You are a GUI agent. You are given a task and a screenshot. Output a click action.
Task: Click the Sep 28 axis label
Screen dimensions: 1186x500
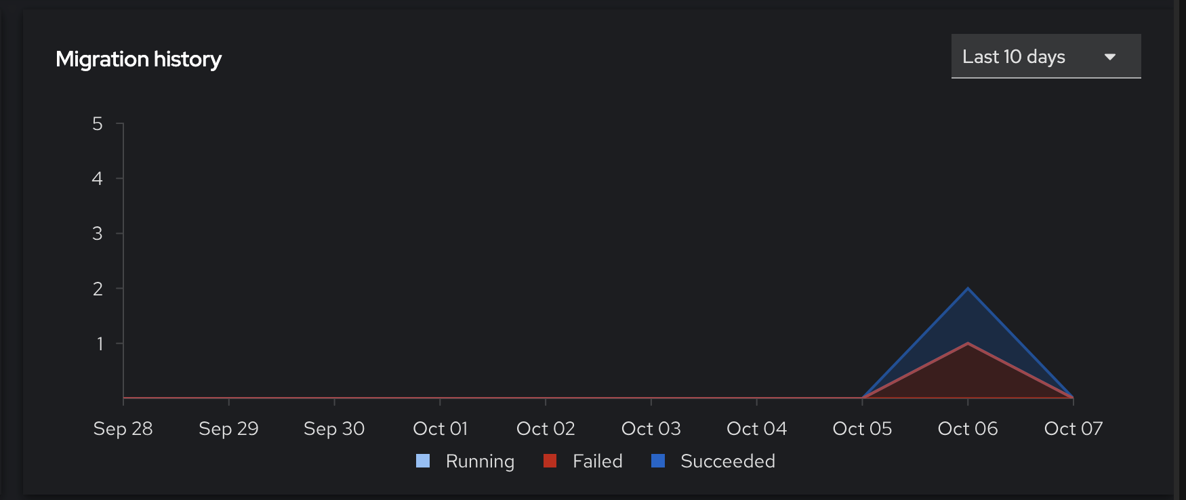[x=123, y=429]
